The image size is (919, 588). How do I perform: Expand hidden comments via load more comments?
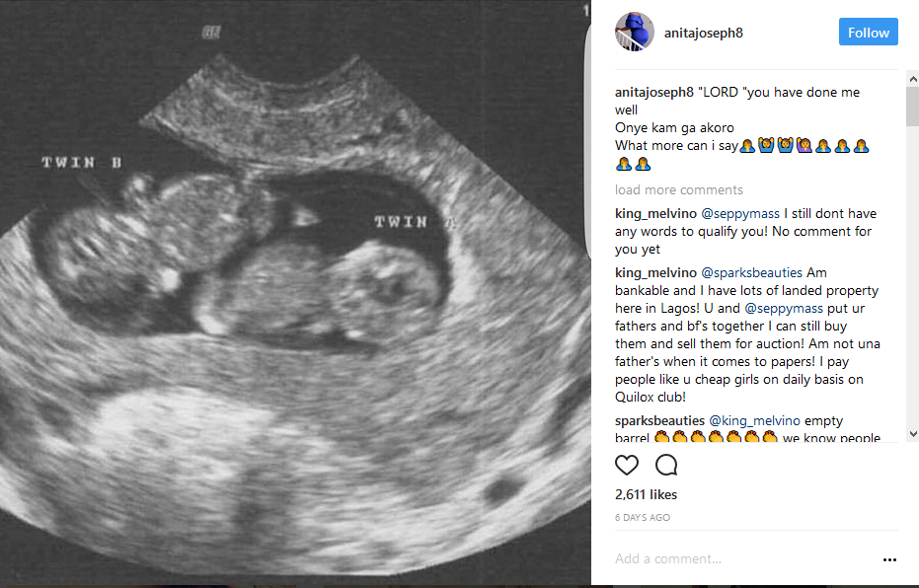679,189
